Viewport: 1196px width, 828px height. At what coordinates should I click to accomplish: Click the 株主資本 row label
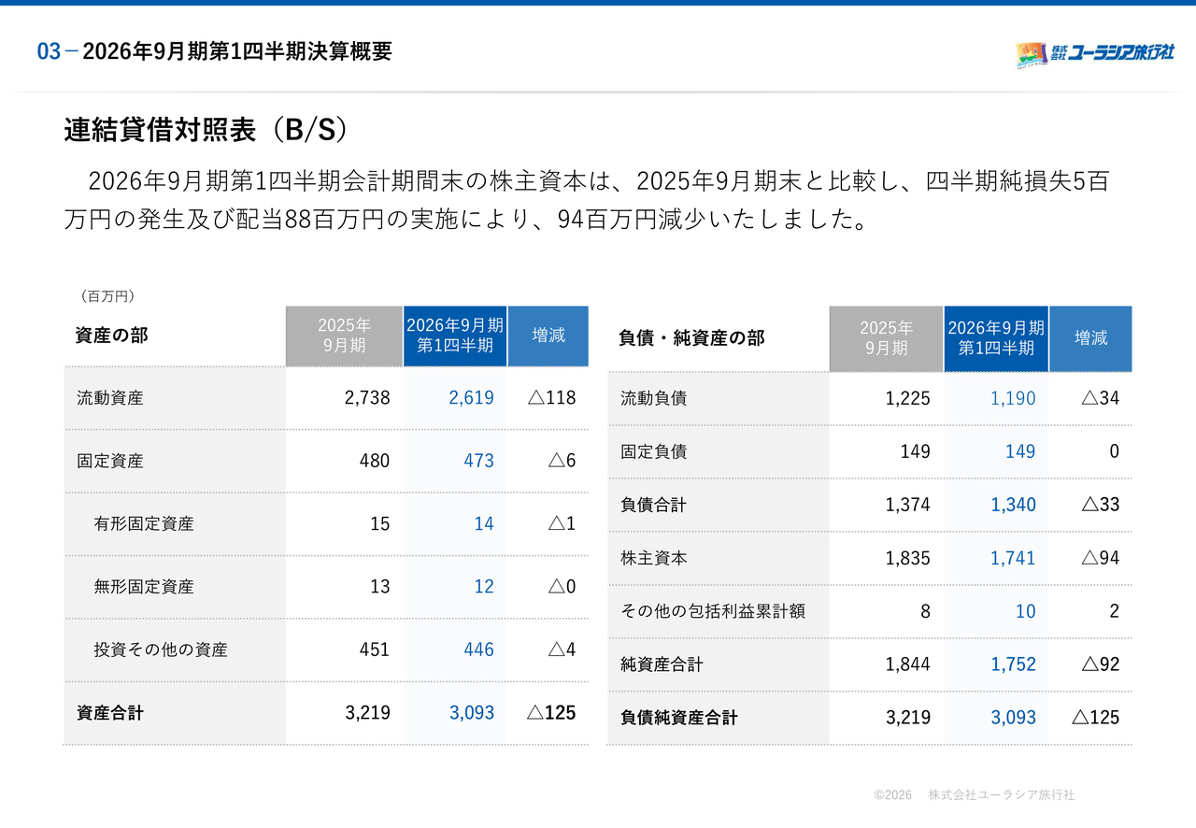tap(654, 558)
